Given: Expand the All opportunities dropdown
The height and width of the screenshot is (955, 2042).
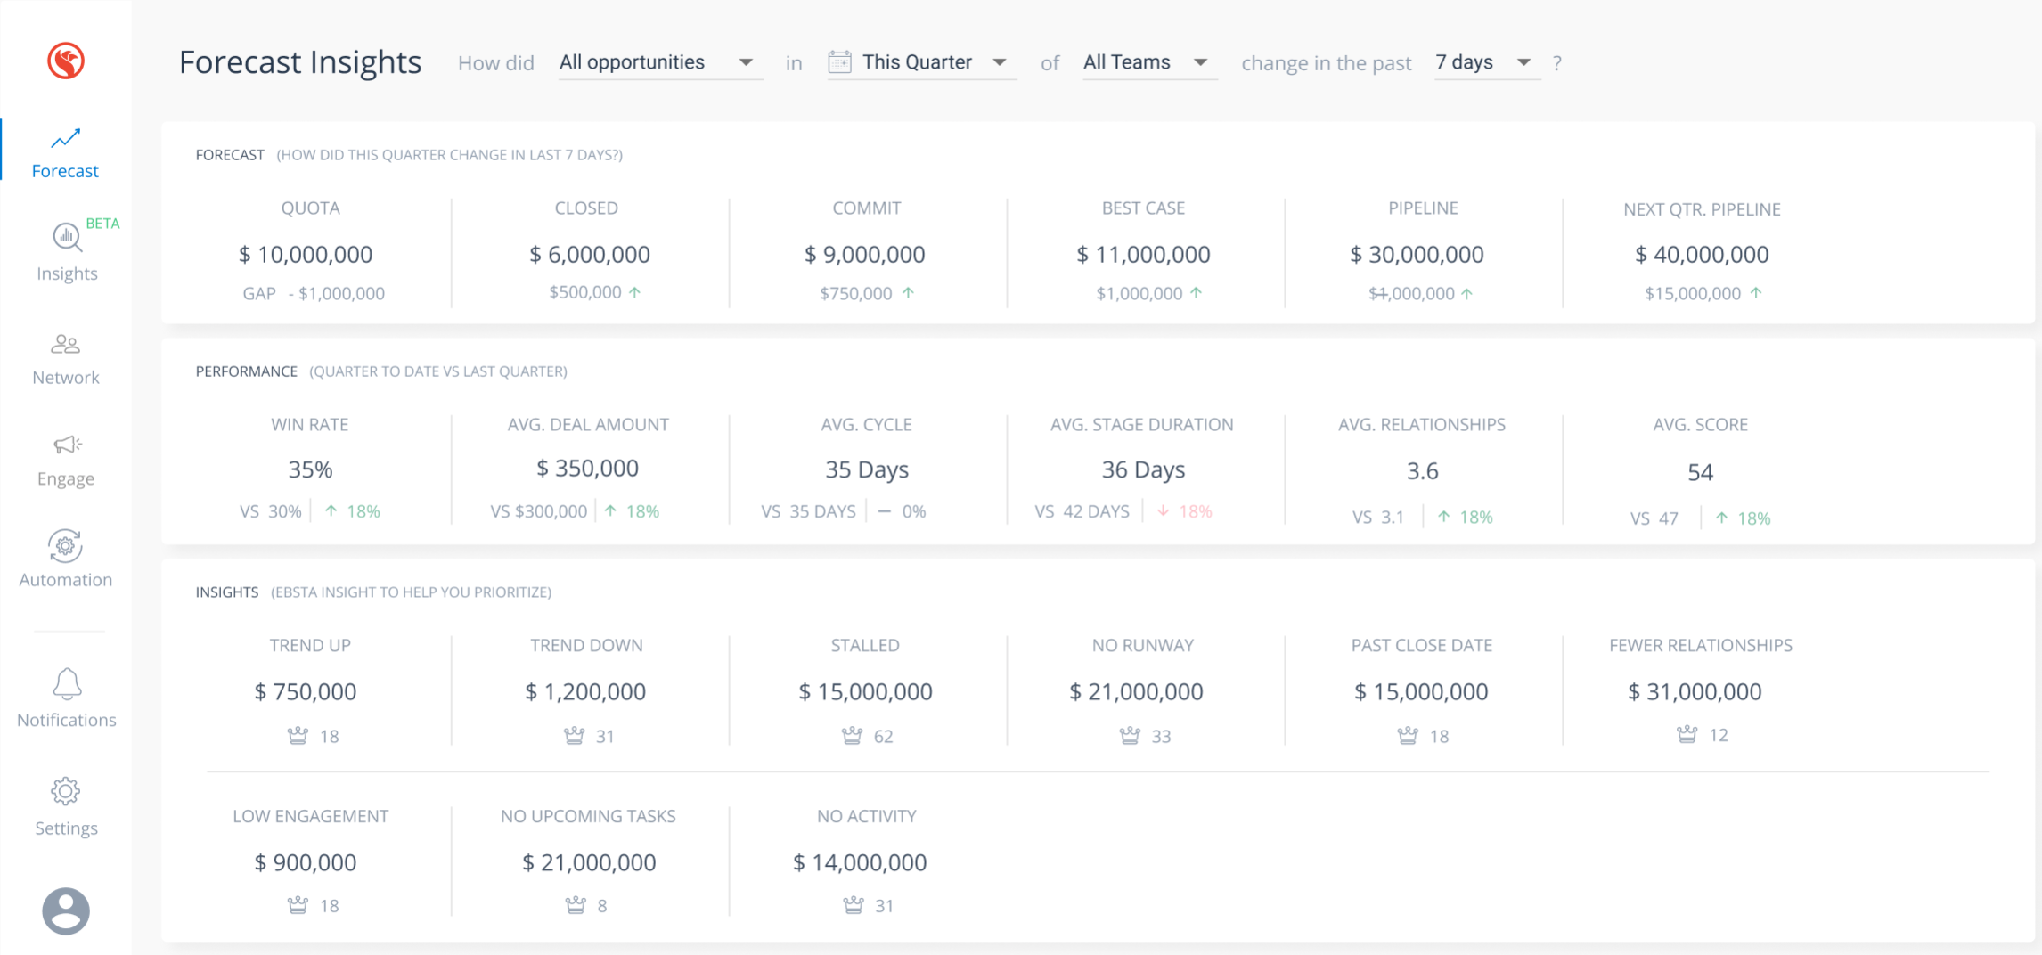Looking at the screenshot, I should tap(658, 62).
